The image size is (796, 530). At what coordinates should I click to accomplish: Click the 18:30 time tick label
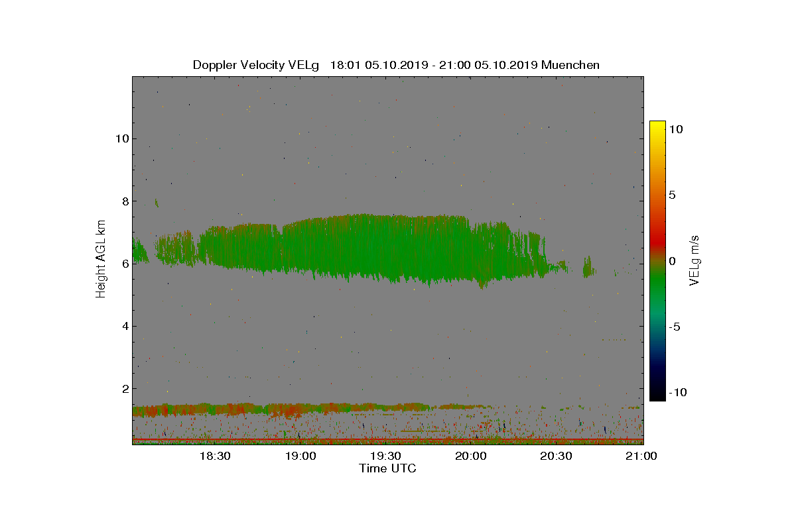point(215,456)
